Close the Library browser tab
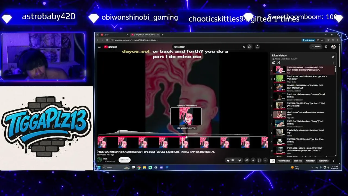Screen dimensions: 348x196 coord(127,35)
